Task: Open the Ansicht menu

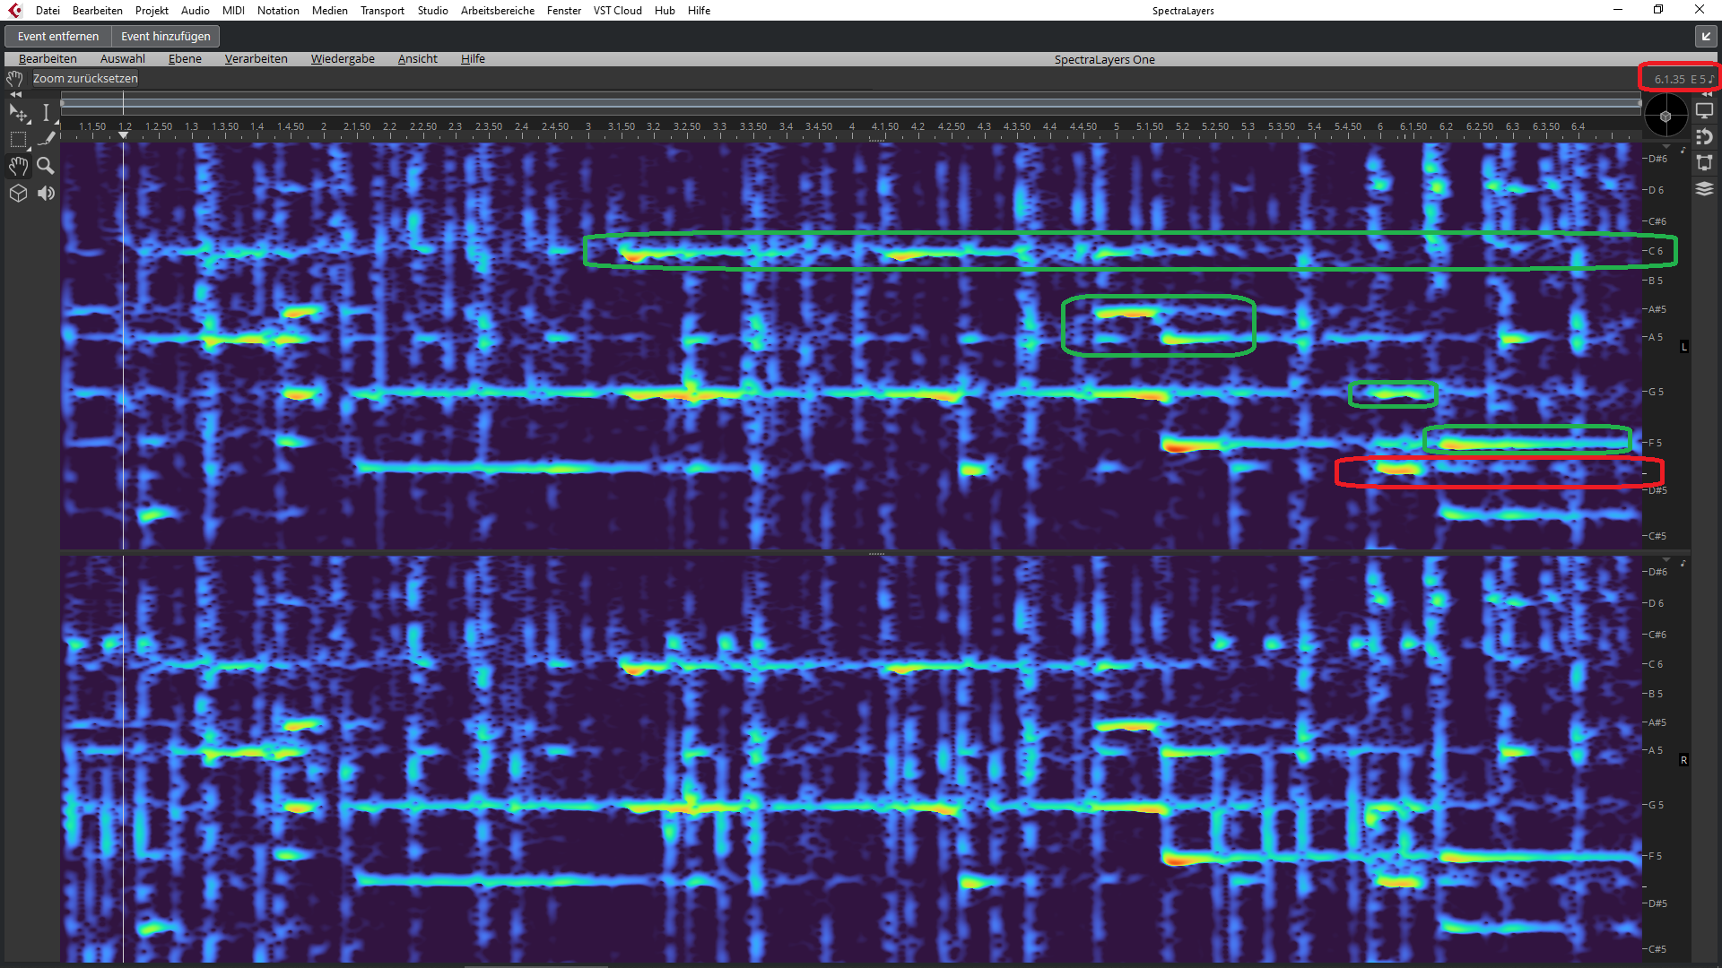Action: pos(418,59)
